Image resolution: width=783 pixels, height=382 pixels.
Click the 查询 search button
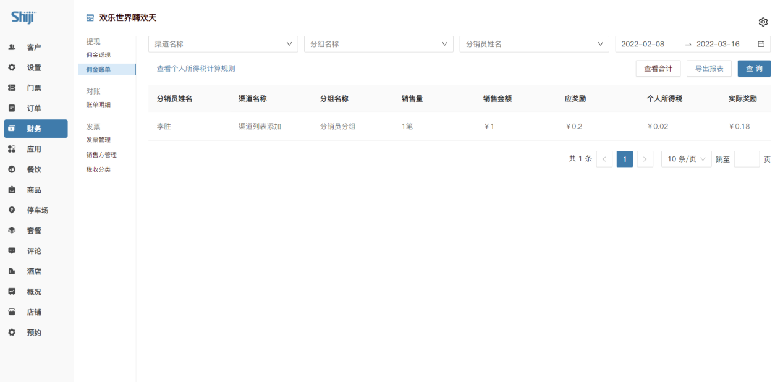pos(753,69)
